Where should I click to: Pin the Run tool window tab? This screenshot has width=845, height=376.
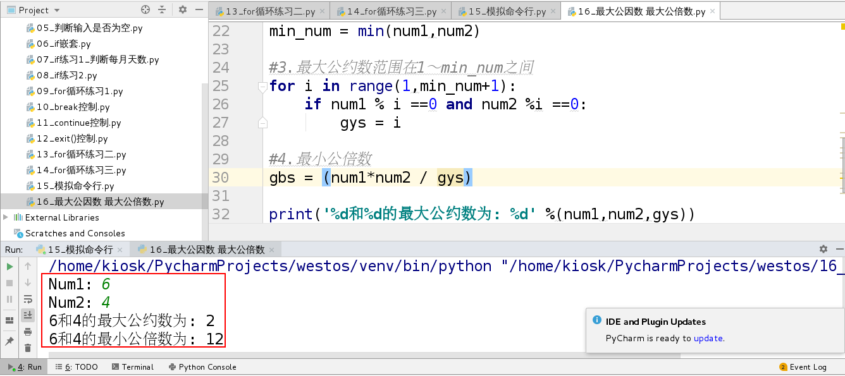coord(9,339)
